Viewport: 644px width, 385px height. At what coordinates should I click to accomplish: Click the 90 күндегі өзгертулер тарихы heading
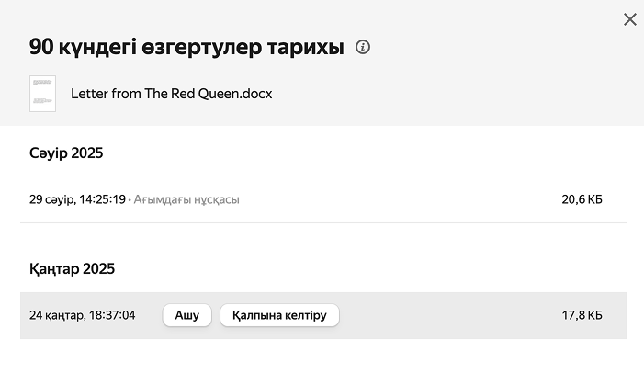tap(186, 47)
